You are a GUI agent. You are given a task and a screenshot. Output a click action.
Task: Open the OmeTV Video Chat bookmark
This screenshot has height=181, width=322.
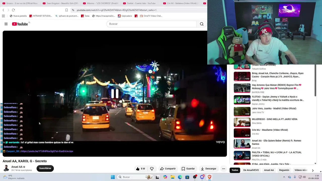[x=151, y=16]
